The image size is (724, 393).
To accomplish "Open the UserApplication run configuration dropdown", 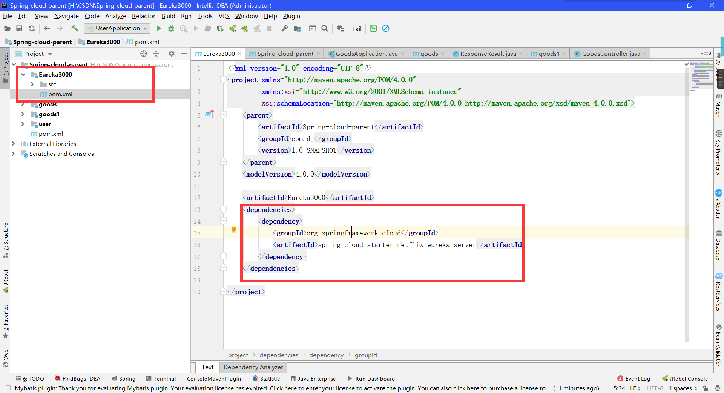I will pyautogui.click(x=117, y=28).
